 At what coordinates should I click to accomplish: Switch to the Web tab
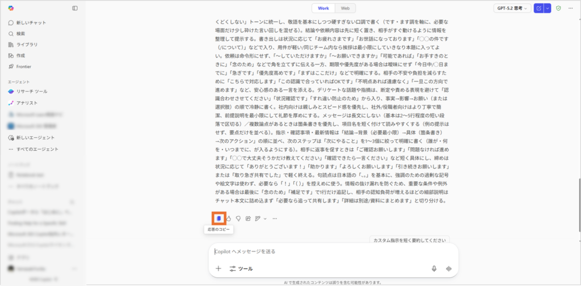pos(344,8)
